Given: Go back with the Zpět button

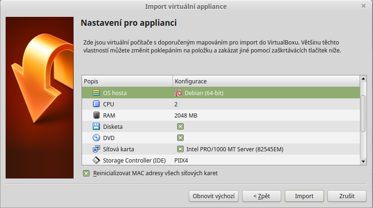Looking at the screenshot, I should [x=261, y=196].
